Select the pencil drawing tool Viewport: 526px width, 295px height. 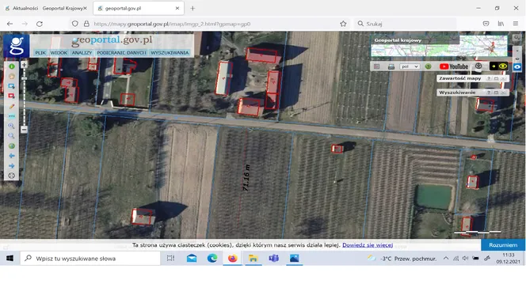(x=11, y=106)
